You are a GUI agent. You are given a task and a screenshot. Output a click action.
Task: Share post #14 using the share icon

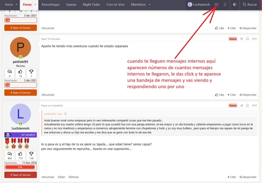point(241,105)
